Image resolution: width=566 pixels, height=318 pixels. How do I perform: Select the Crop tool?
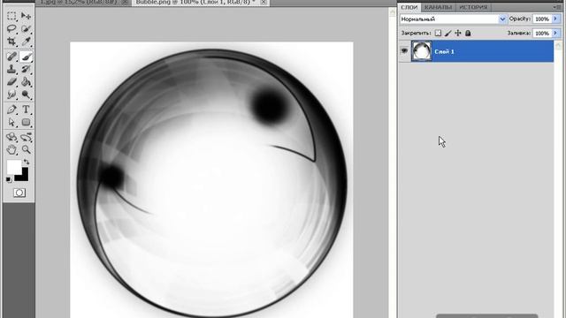tap(11, 42)
